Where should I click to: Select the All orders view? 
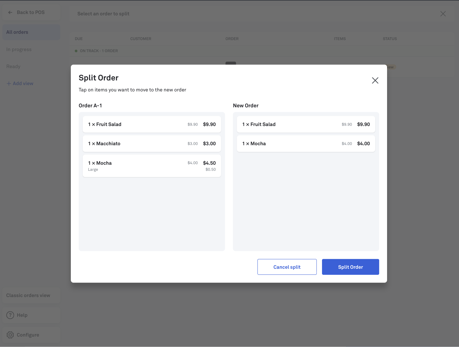click(31, 32)
